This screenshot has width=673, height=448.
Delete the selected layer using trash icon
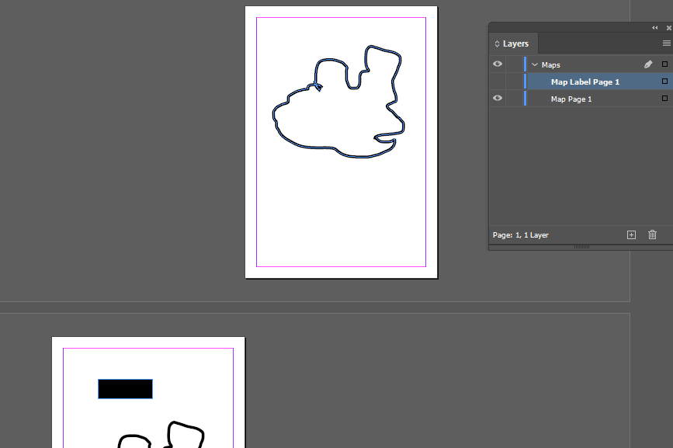[652, 234]
